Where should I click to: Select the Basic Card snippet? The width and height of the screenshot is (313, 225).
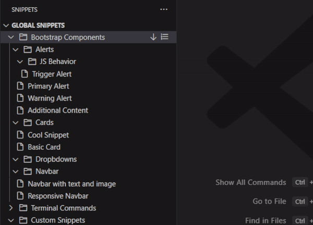click(x=44, y=147)
